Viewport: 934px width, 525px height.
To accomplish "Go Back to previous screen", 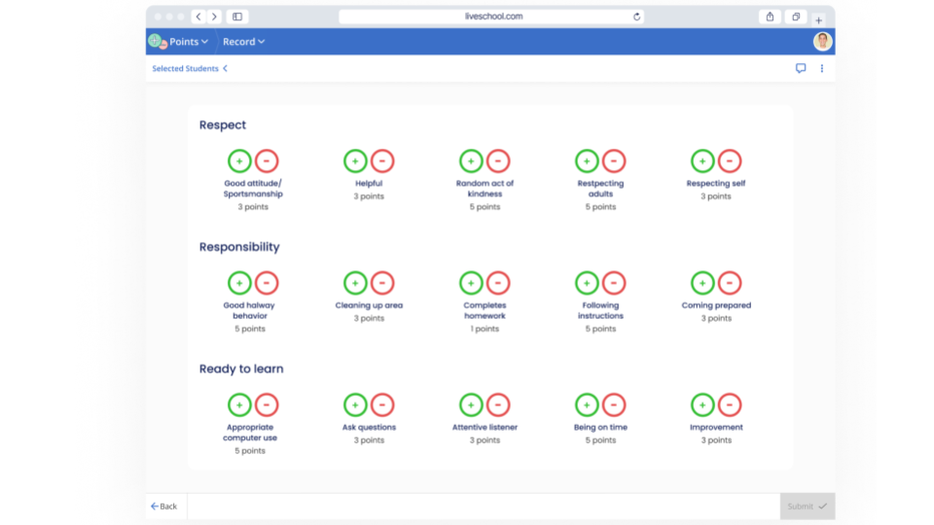I will coord(163,506).
